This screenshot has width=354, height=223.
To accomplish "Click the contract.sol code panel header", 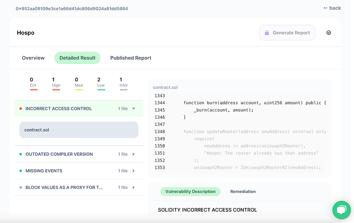I will point(165,87).
